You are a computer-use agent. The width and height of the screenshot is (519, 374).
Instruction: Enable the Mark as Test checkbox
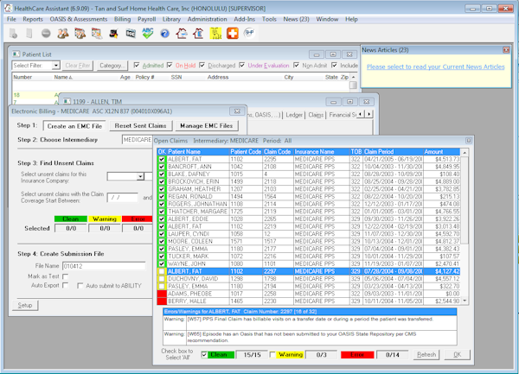point(66,276)
